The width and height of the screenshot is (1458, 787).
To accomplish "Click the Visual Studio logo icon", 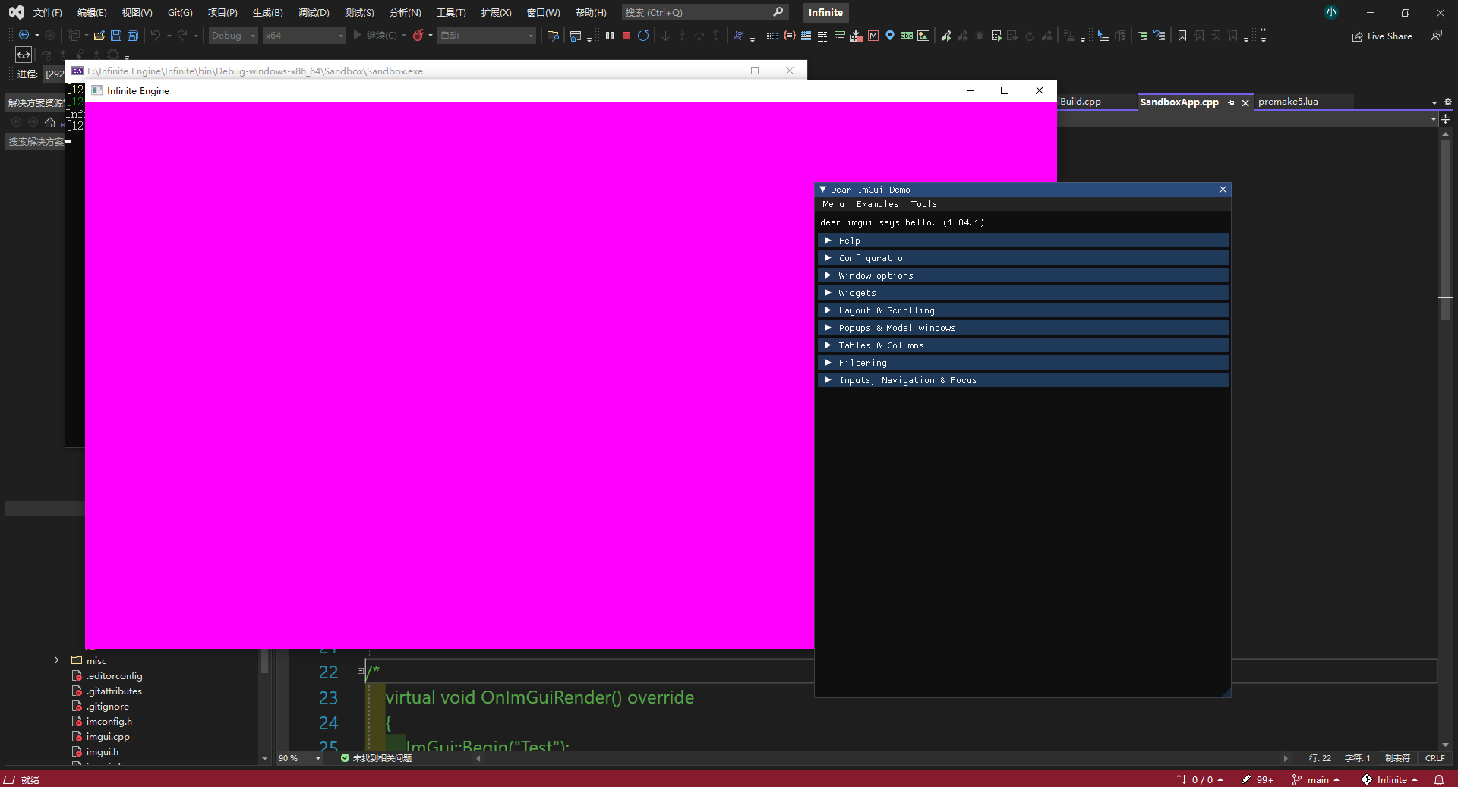I will (x=17, y=12).
